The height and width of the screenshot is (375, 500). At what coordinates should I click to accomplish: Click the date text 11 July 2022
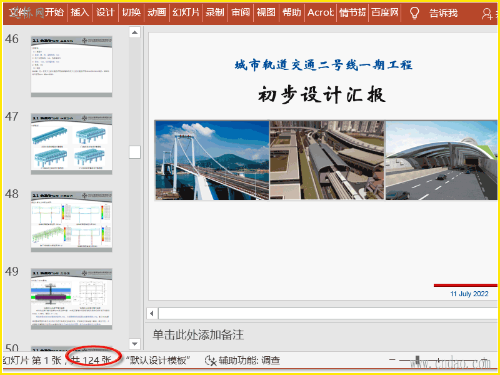click(469, 294)
